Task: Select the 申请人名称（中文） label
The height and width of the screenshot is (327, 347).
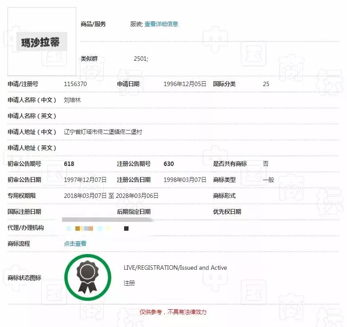Action: pyautogui.click(x=32, y=100)
